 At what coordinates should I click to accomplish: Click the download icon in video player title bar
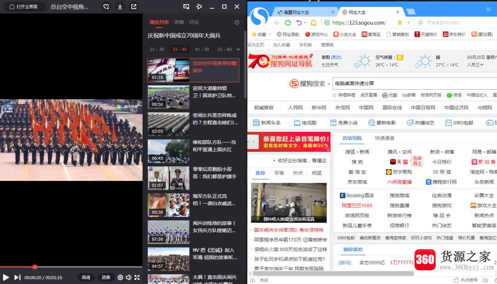pos(120,6)
